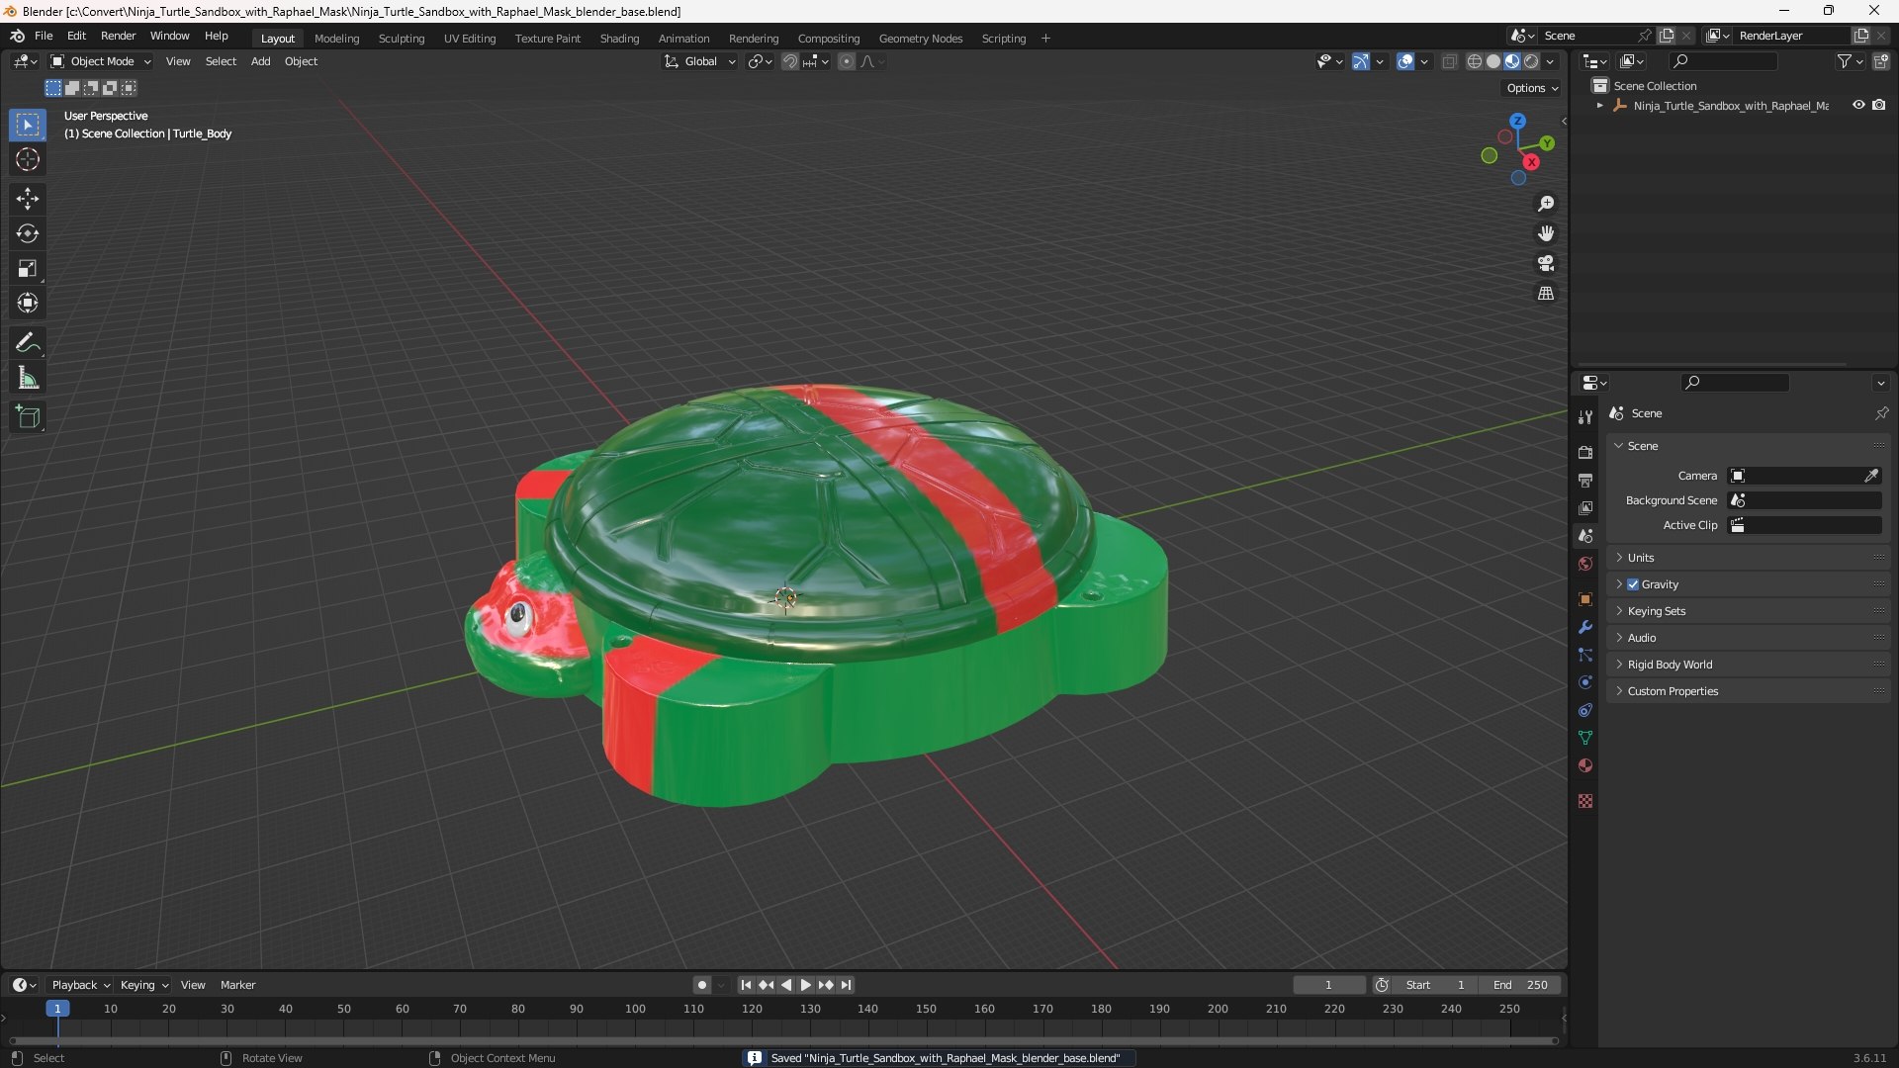Open the Particles properties tab
The width and height of the screenshot is (1899, 1068).
pos(1585,655)
